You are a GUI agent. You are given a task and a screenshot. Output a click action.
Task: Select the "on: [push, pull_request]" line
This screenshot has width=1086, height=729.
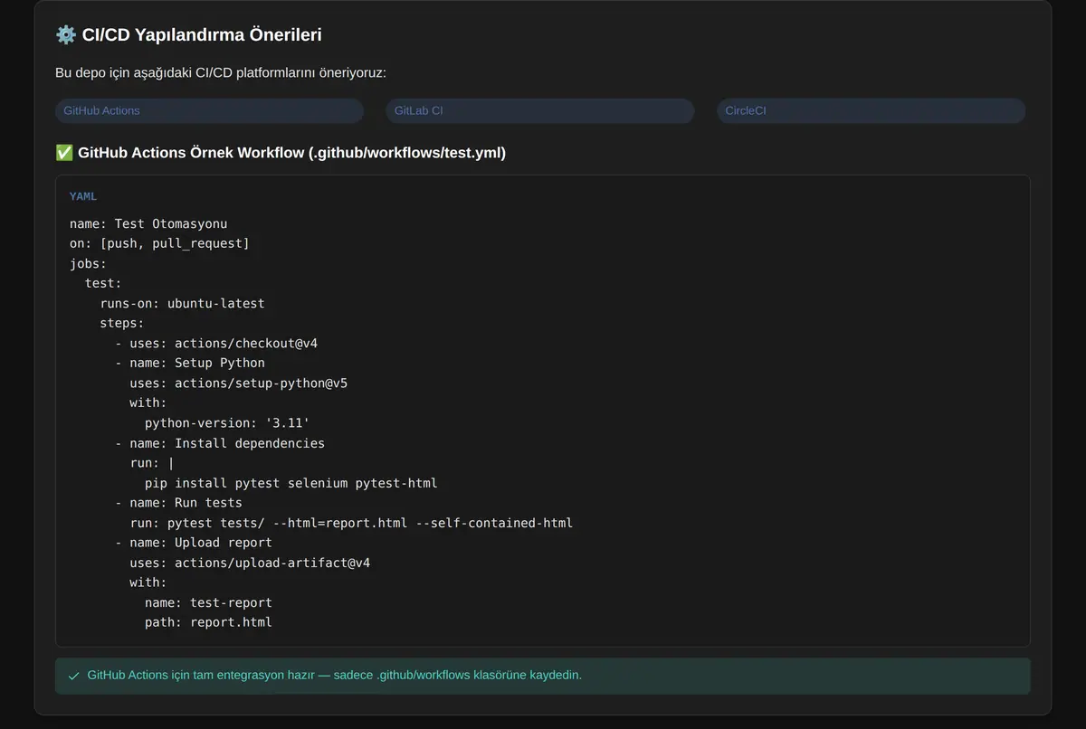coord(159,243)
